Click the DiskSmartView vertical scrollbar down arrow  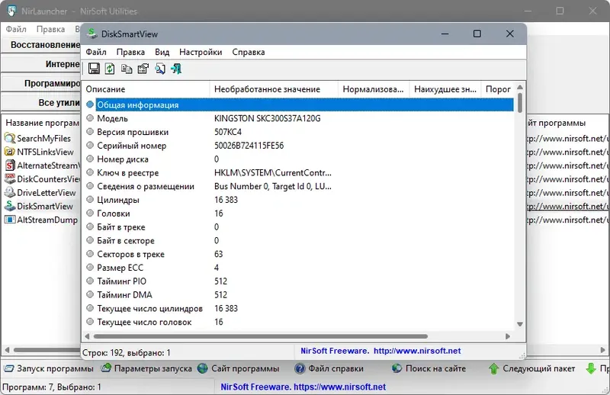click(520, 324)
